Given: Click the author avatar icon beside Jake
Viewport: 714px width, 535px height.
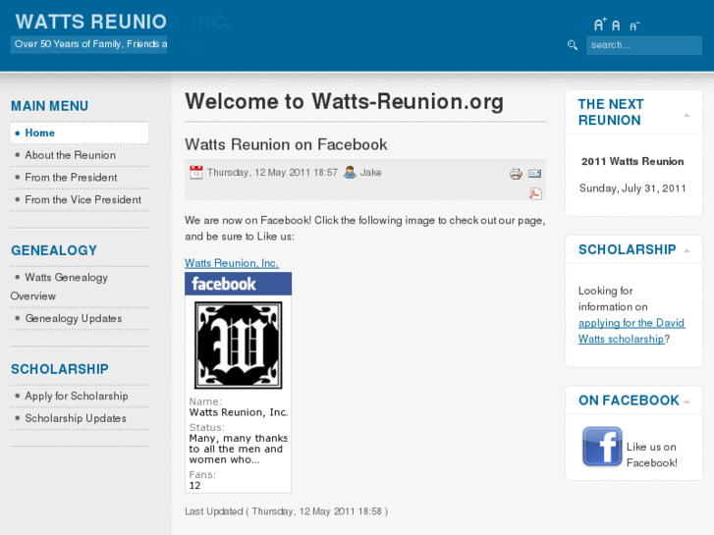Looking at the screenshot, I should pos(350,172).
